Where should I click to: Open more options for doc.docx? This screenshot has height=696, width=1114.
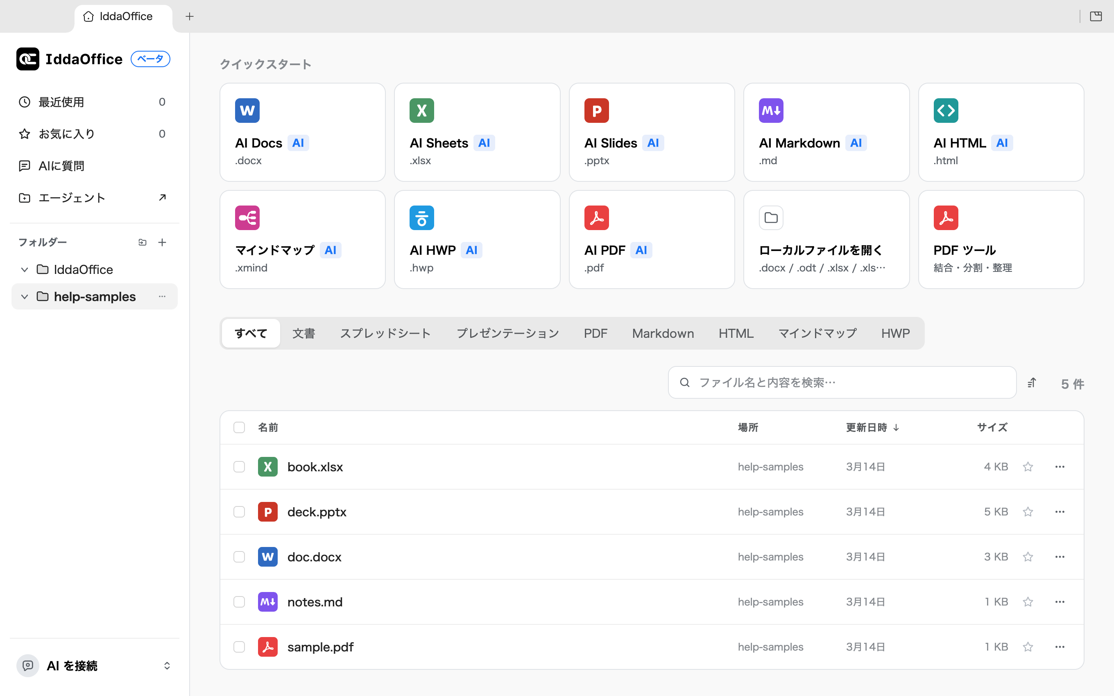pyautogui.click(x=1060, y=557)
